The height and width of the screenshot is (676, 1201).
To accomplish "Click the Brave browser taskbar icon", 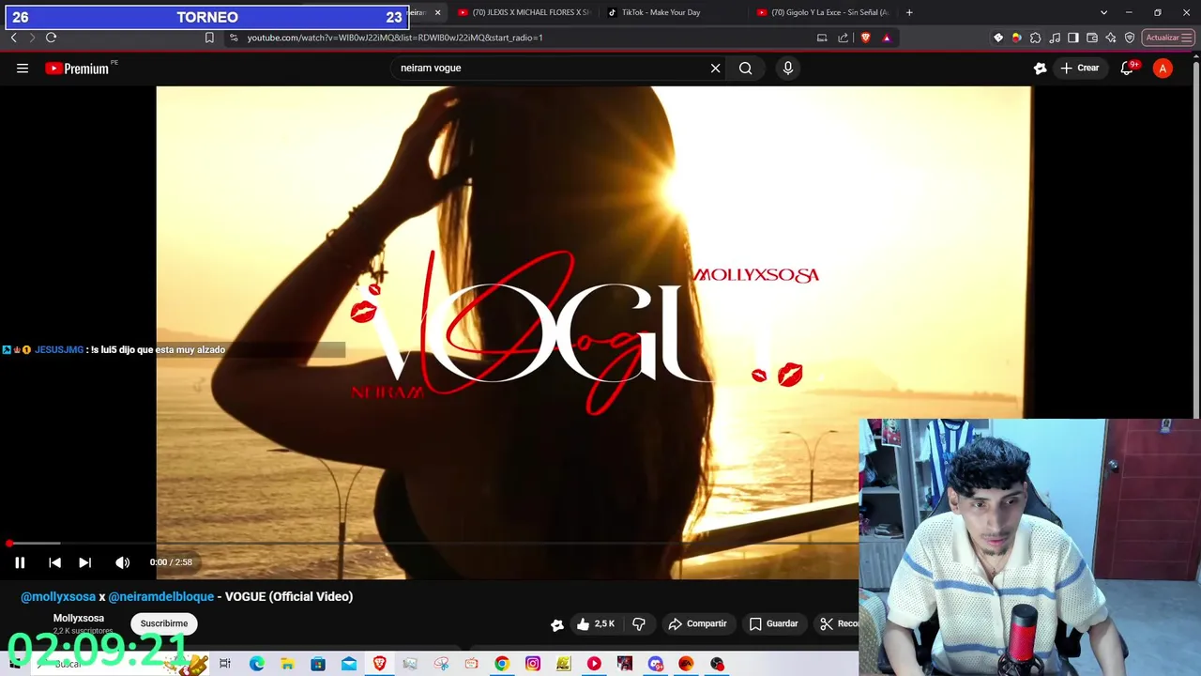I will [379, 664].
